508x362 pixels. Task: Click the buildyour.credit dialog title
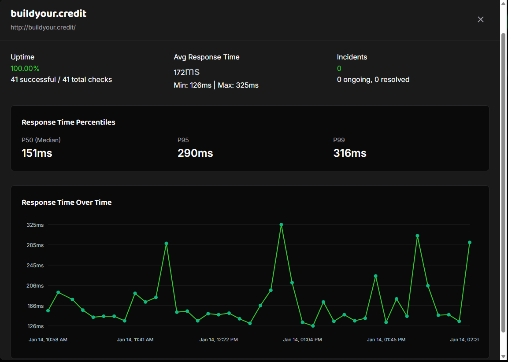pos(49,14)
